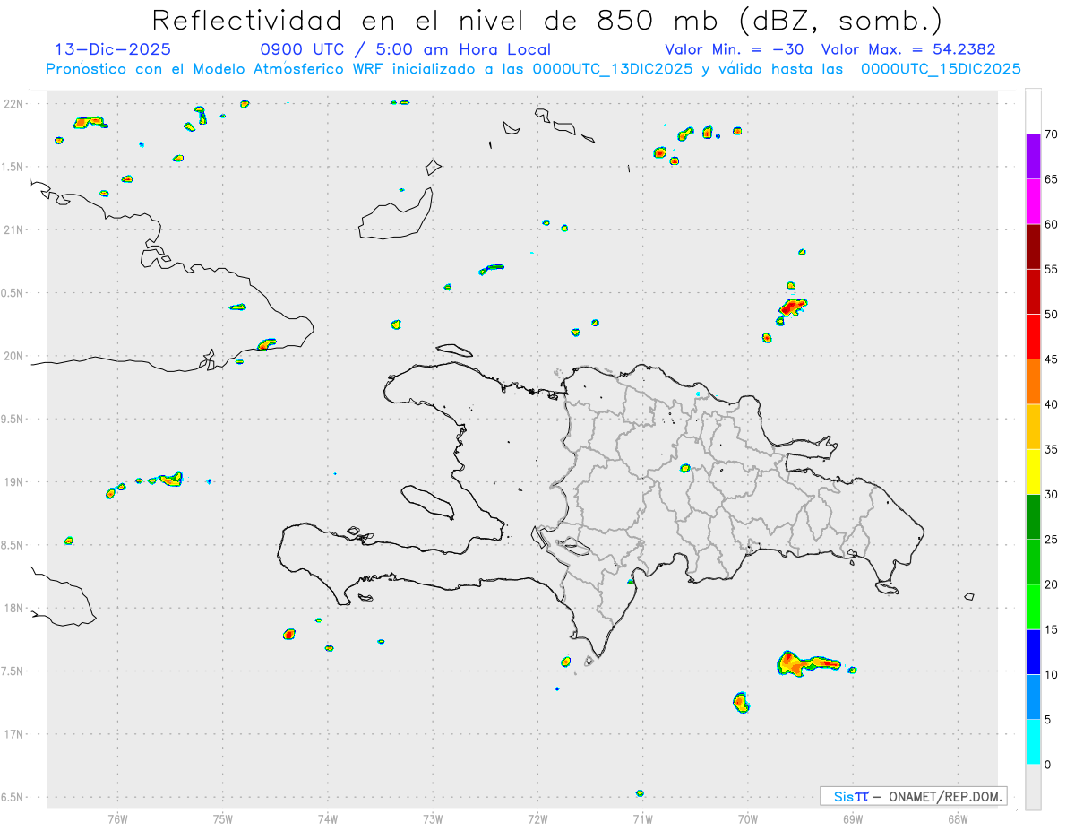This screenshot has height=831, width=1075.
Task: Click the "0900 UTC / 5:00 am Hora Local" text
Action: pos(406,50)
